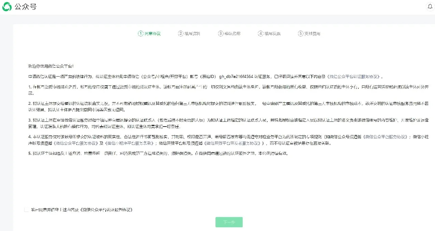This screenshot has height=231, width=435.
Task: Tick the agreement checkbox above 下一步
Action: click(27, 210)
